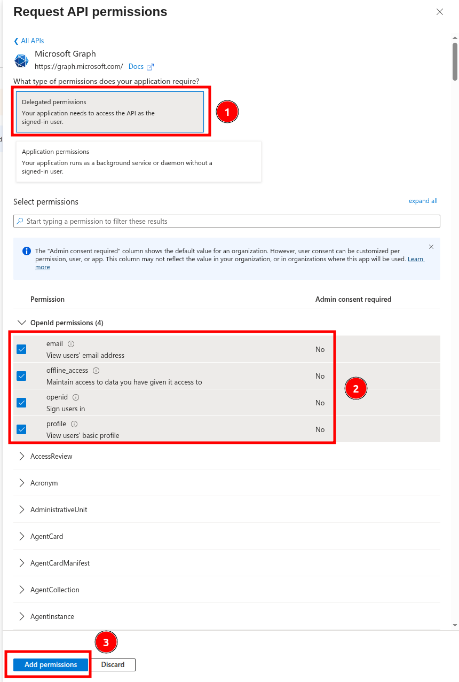The image size is (459, 682).
Task: Click the 'Maintain access to data' description
Action: point(124,382)
